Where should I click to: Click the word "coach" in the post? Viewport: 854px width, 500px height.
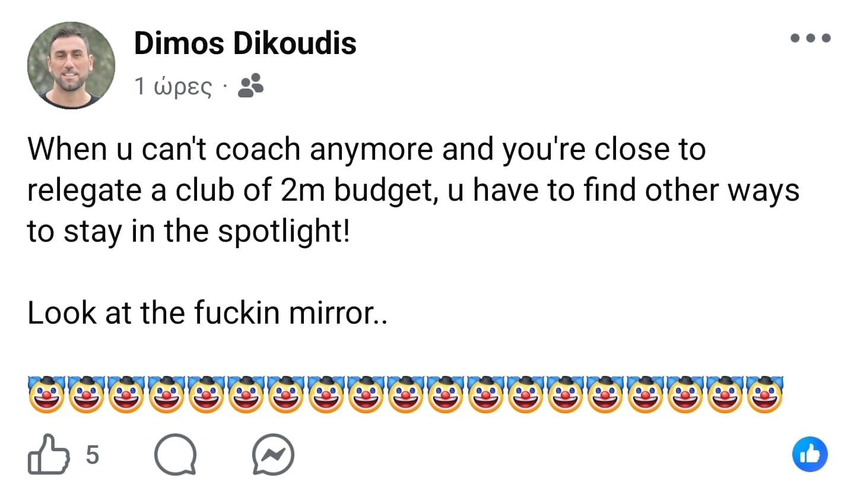[258, 149]
